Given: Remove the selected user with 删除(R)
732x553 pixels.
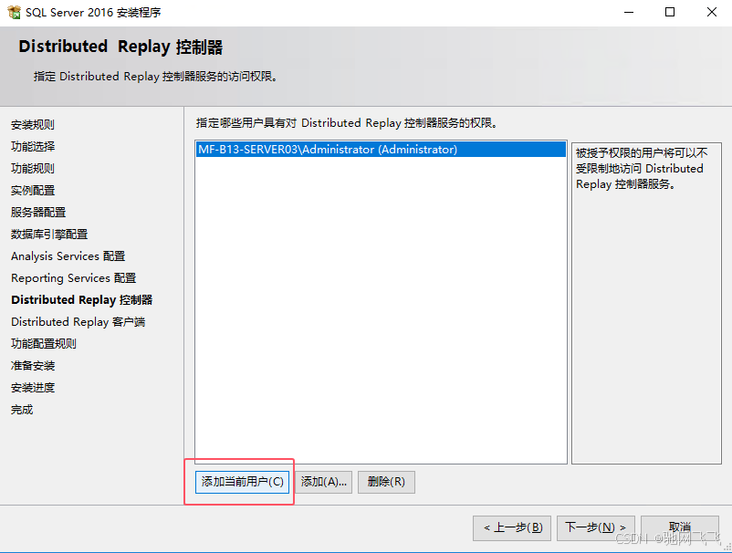Looking at the screenshot, I should coord(386,482).
